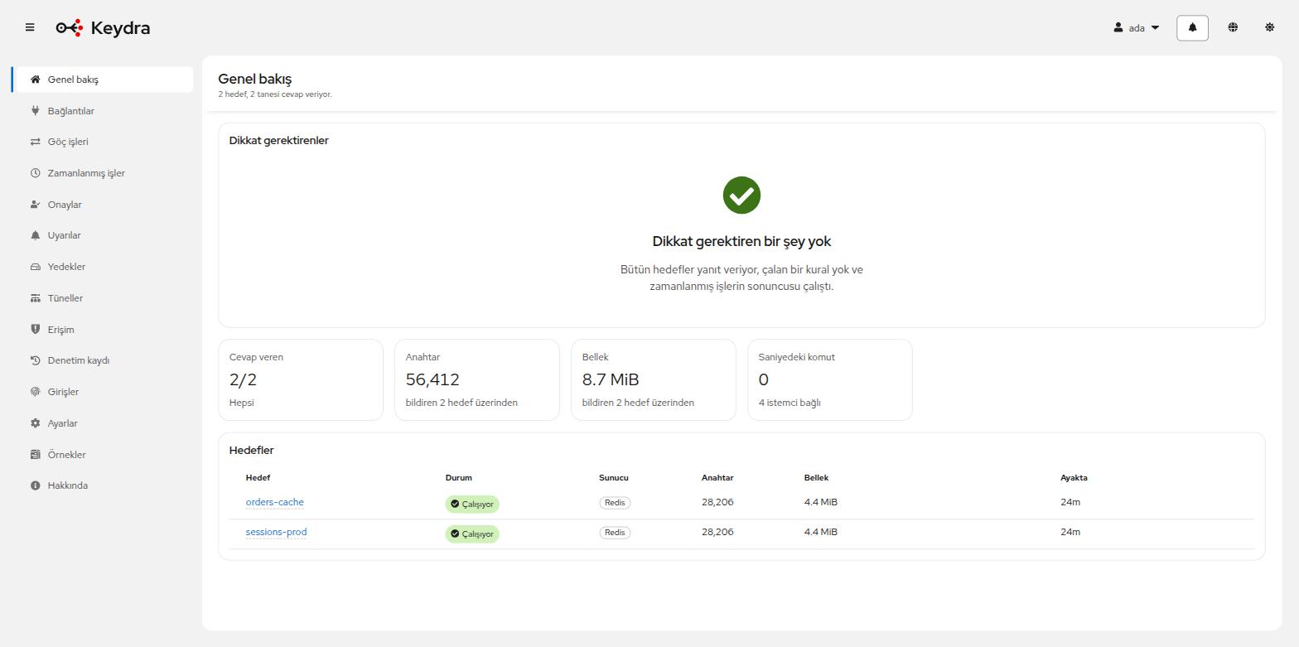Open the notifications bell button
Viewport: 1299px width, 647px height.
click(1192, 27)
